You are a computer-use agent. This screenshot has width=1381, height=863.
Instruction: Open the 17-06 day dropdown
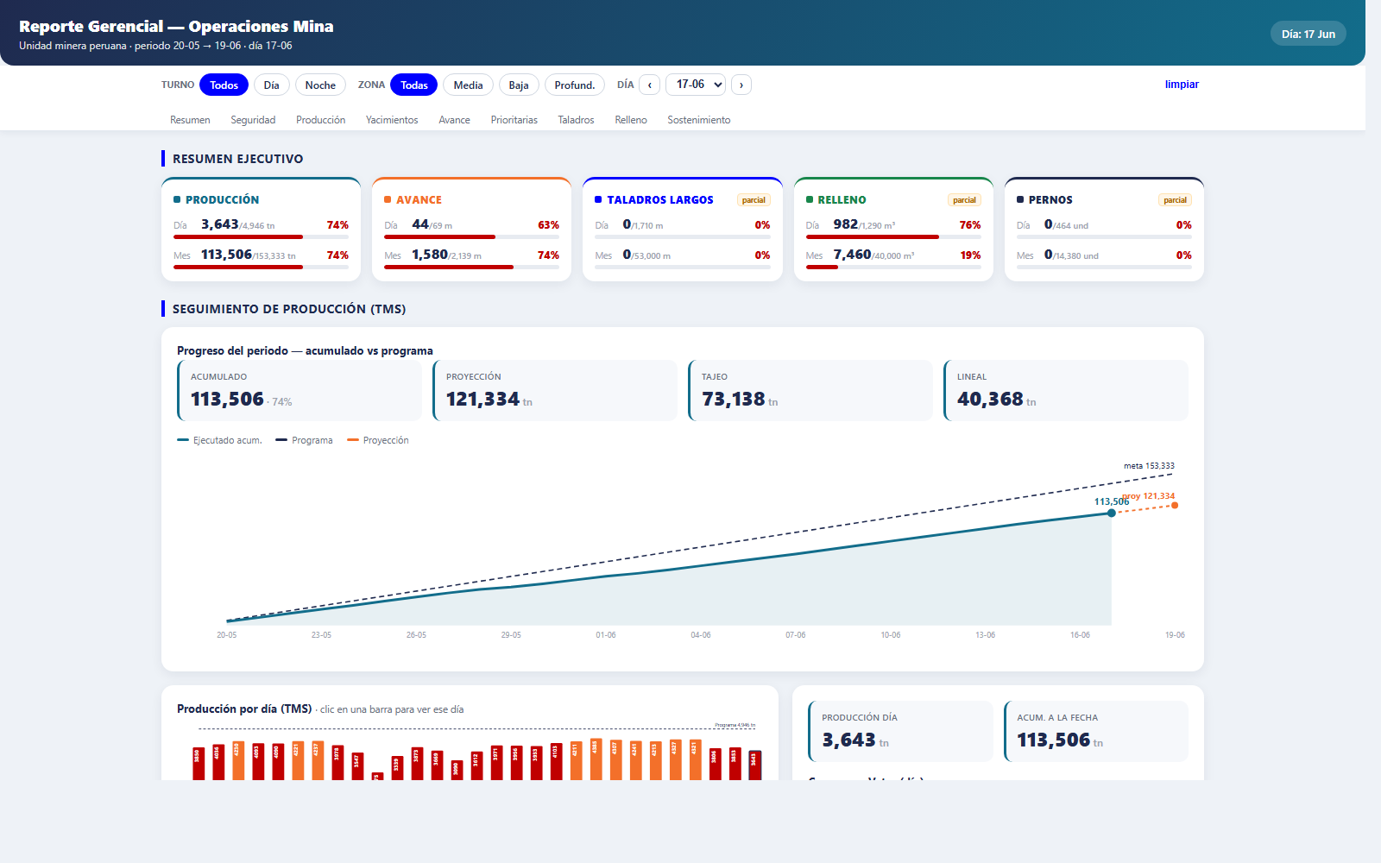click(696, 85)
